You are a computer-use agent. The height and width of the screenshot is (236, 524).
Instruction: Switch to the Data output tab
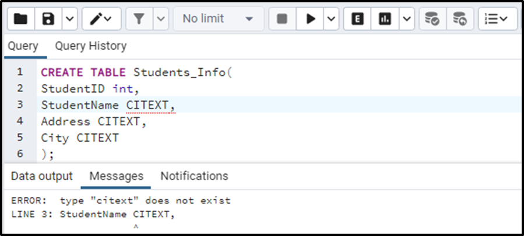point(42,176)
